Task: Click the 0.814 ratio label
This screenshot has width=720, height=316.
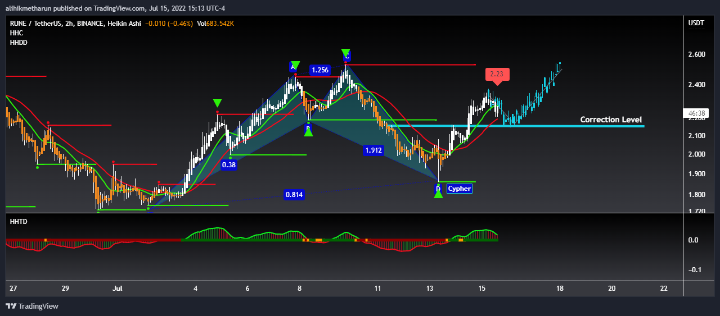Action: click(294, 195)
